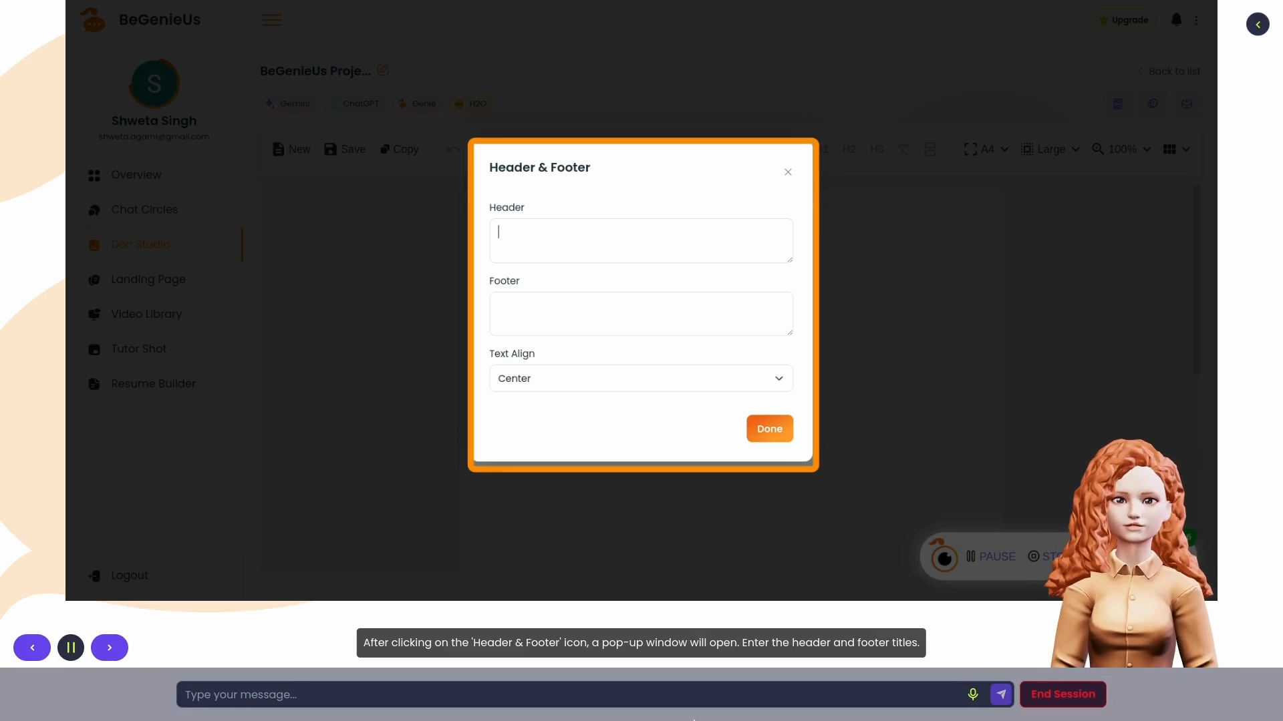The height and width of the screenshot is (721, 1283).
Task: Close the Header & Footer dialog
Action: point(788,172)
